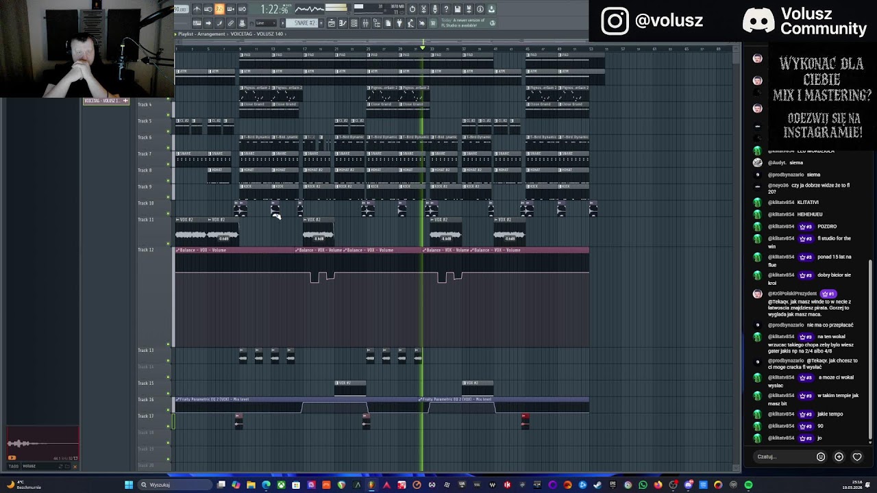Image resolution: width=877 pixels, height=493 pixels.
Task: Mute Track 12 using its green dot
Action: pyautogui.click(x=169, y=344)
